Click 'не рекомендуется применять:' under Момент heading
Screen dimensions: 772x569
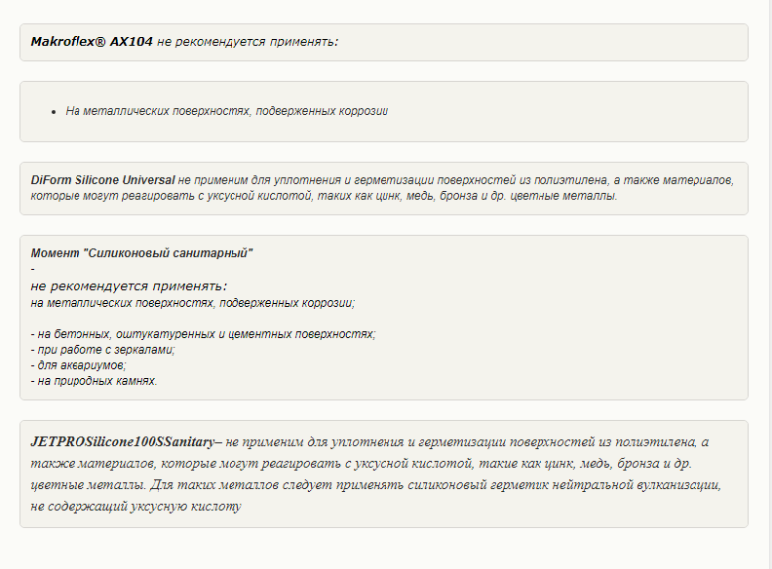(129, 286)
